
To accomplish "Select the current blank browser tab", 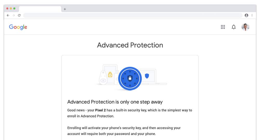I will pyautogui.click(x=40, y=9).
